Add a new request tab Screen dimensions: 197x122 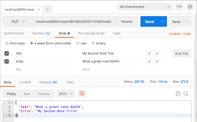(x=48, y=9)
